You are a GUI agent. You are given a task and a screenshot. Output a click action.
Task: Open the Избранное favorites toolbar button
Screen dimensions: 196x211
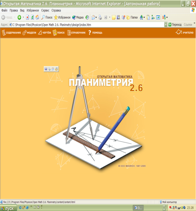62,17
